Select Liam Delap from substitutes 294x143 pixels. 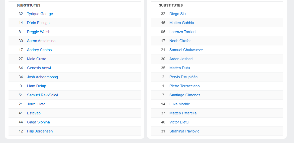tap(37, 86)
